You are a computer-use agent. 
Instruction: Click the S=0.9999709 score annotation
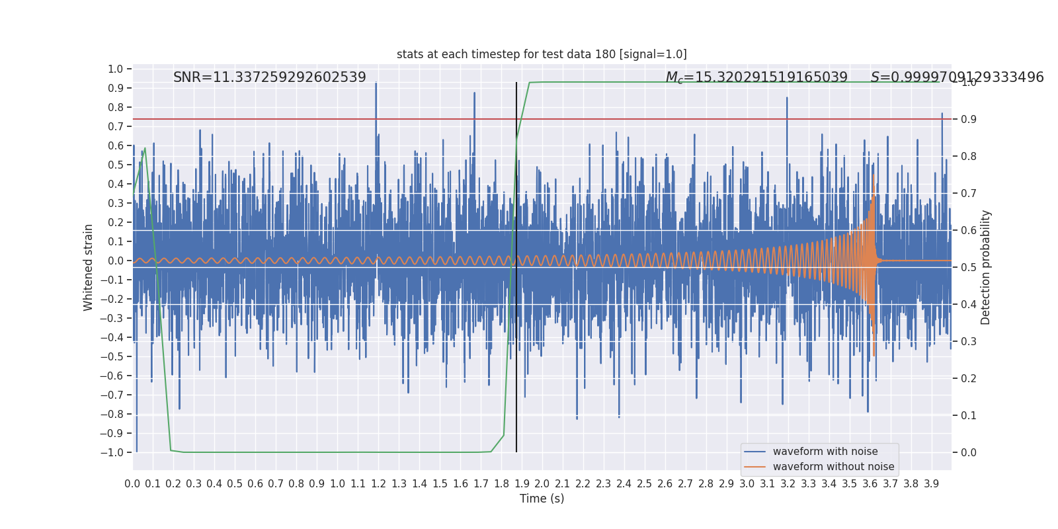tap(957, 77)
